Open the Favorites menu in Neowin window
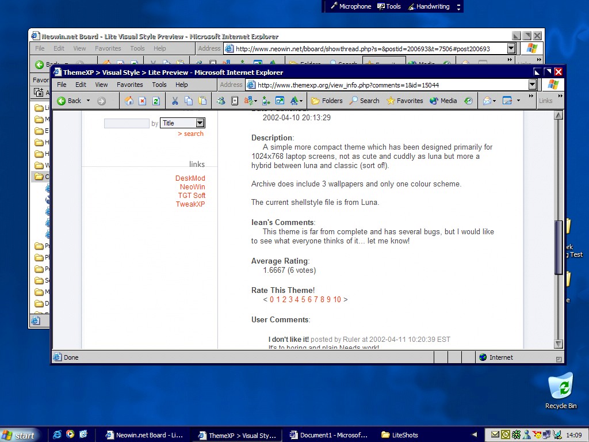 tap(108, 48)
